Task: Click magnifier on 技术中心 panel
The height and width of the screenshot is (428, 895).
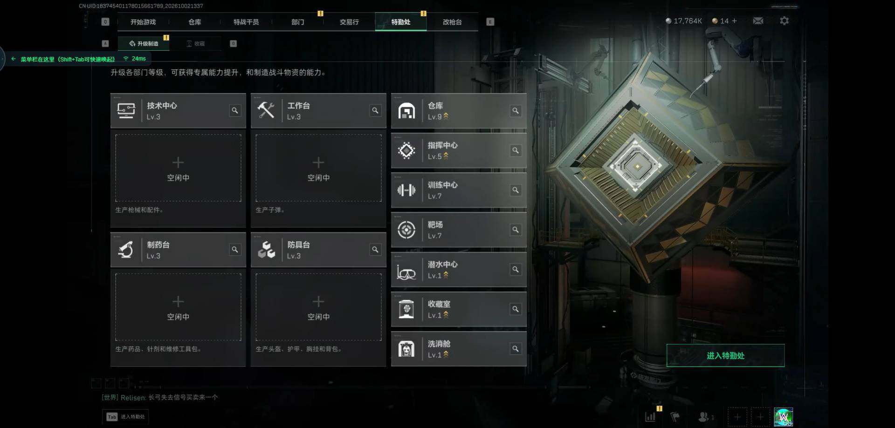Action: point(235,110)
